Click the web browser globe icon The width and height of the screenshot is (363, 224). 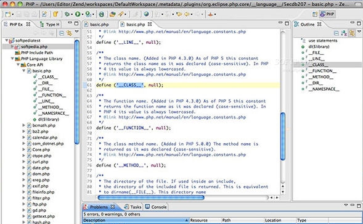146,14
